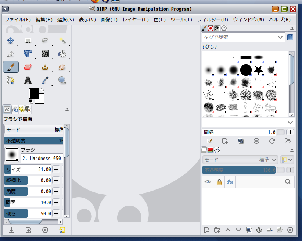Reset tool options to defaults
The height and width of the screenshot is (241, 302).
pyautogui.click(x=62, y=230)
